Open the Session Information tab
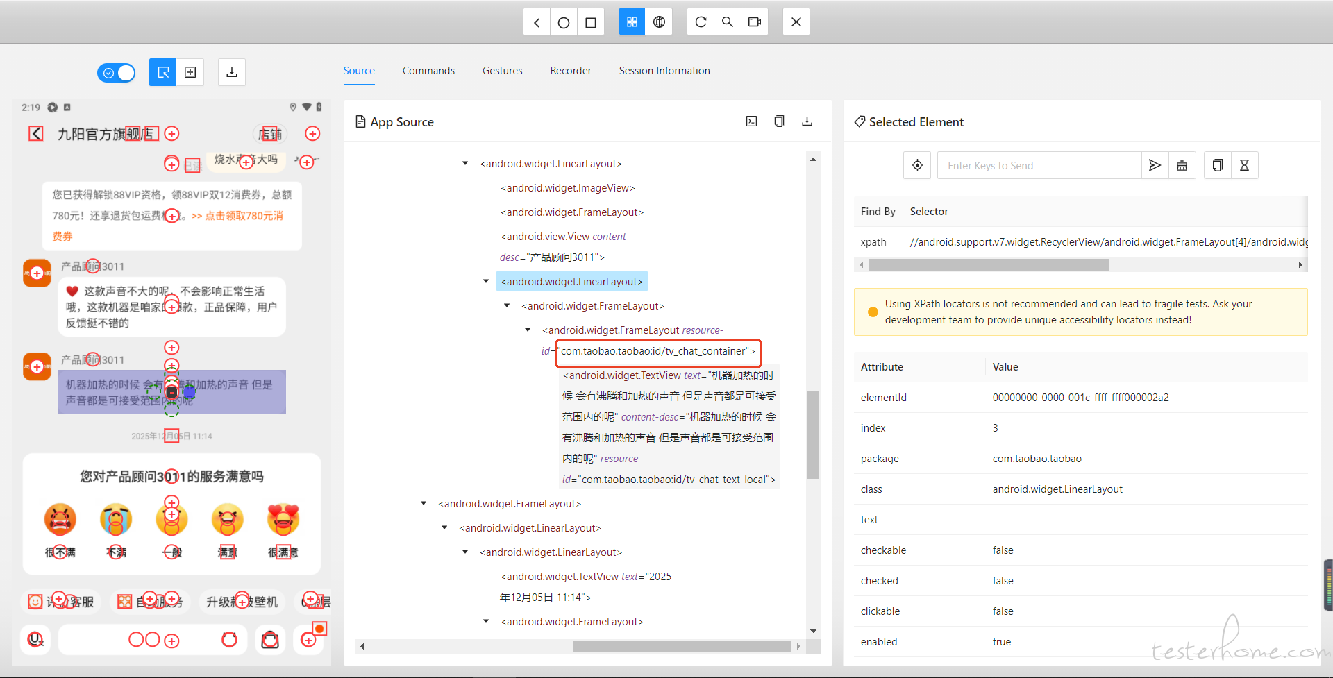 coord(664,71)
